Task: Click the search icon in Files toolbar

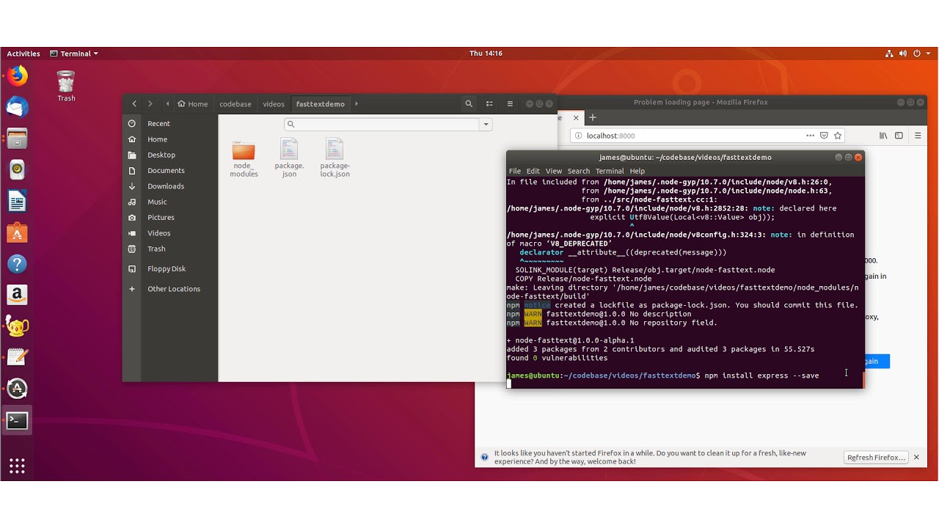Action: (x=469, y=104)
